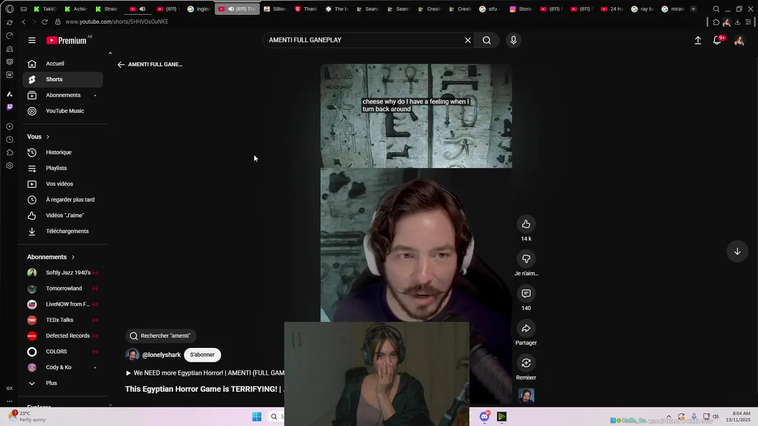Open Playlists in sidebar

[63, 168]
